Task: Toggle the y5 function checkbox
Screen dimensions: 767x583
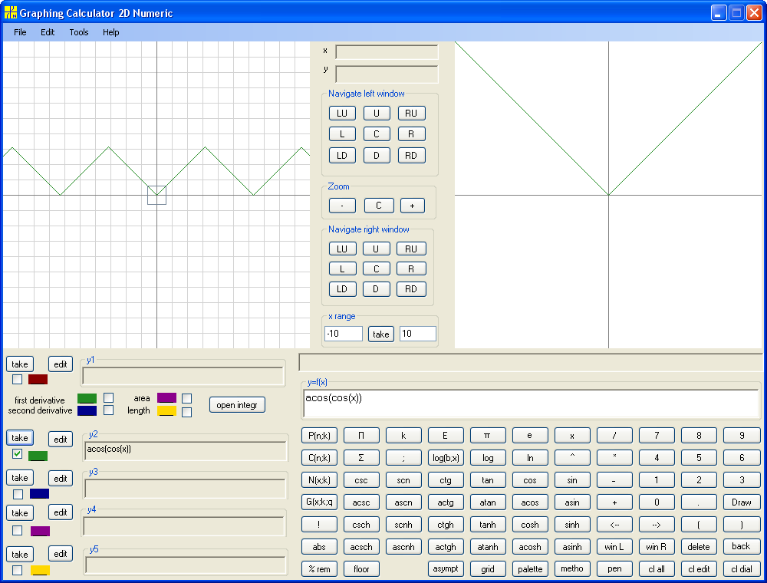Action: click(17, 570)
